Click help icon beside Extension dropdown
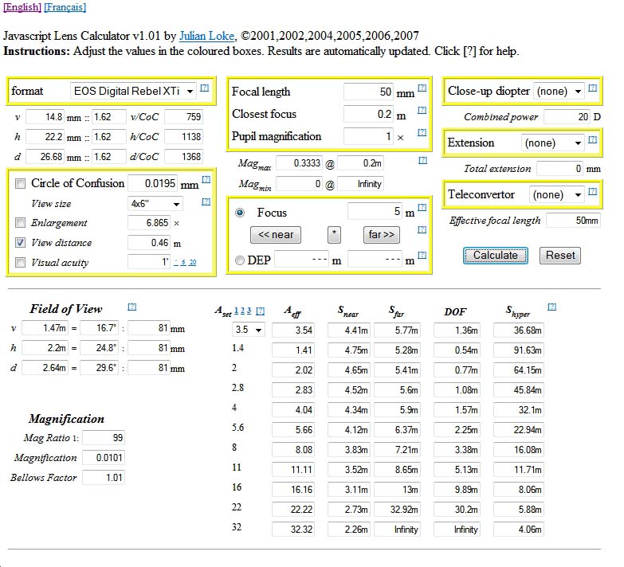The height and width of the screenshot is (567, 624). coord(592,141)
